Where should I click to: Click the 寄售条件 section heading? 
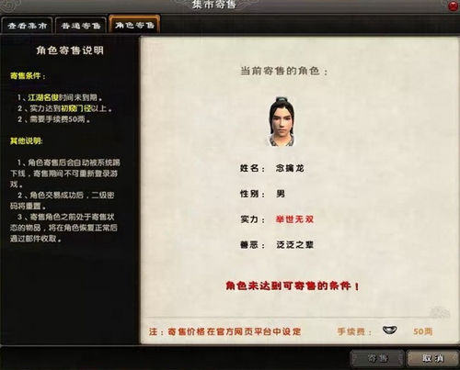tap(28, 76)
